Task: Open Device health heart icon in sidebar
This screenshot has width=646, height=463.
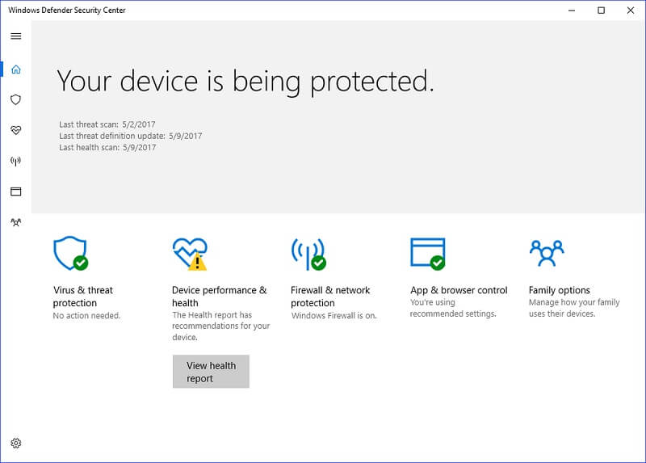Action: [15, 130]
